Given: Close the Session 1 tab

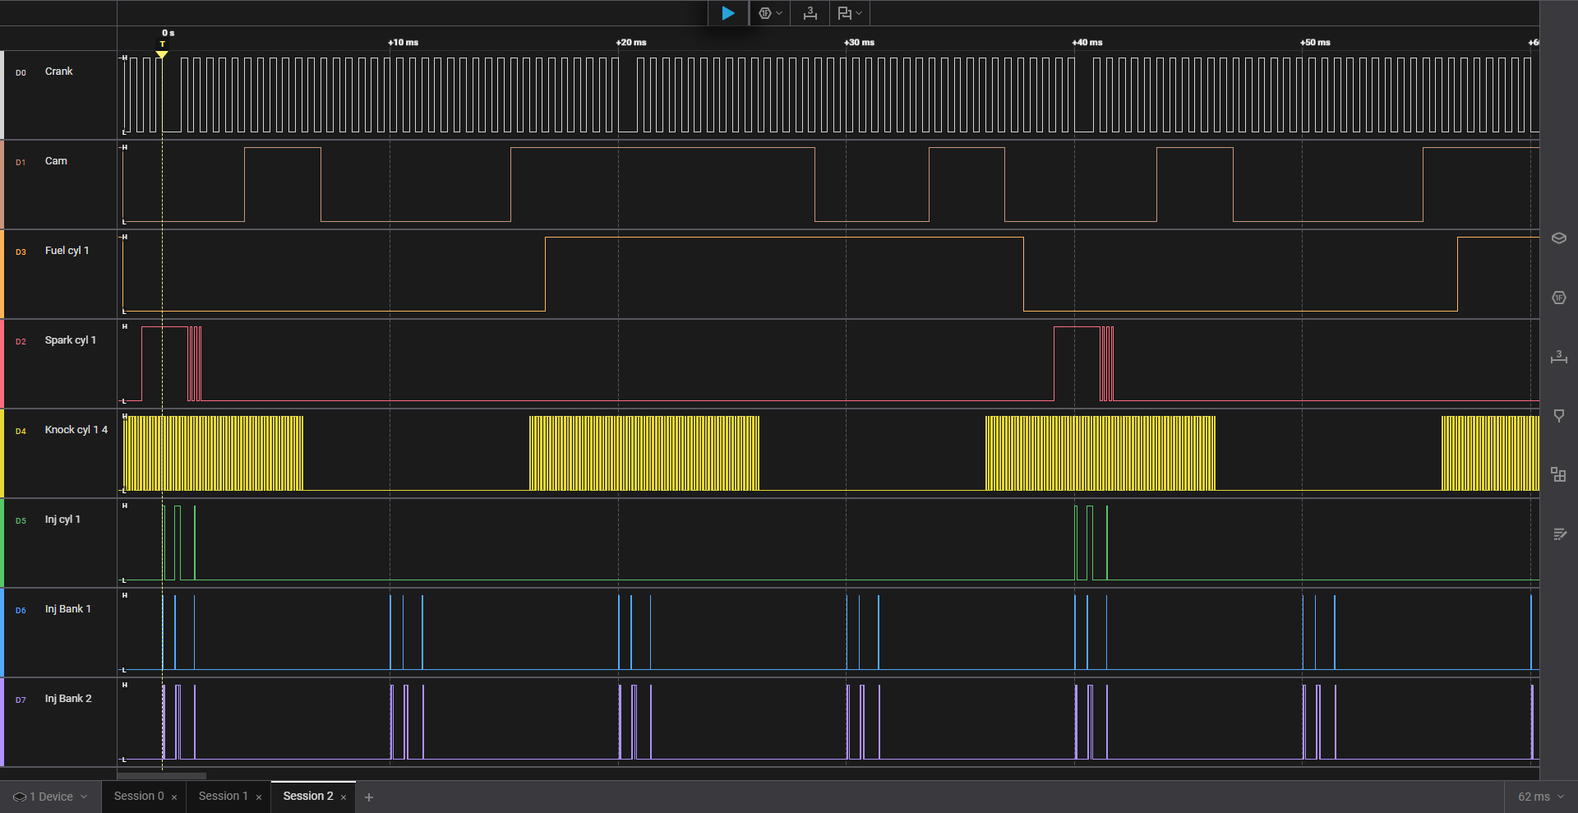Looking at the screenshot, I should [259, 797].
